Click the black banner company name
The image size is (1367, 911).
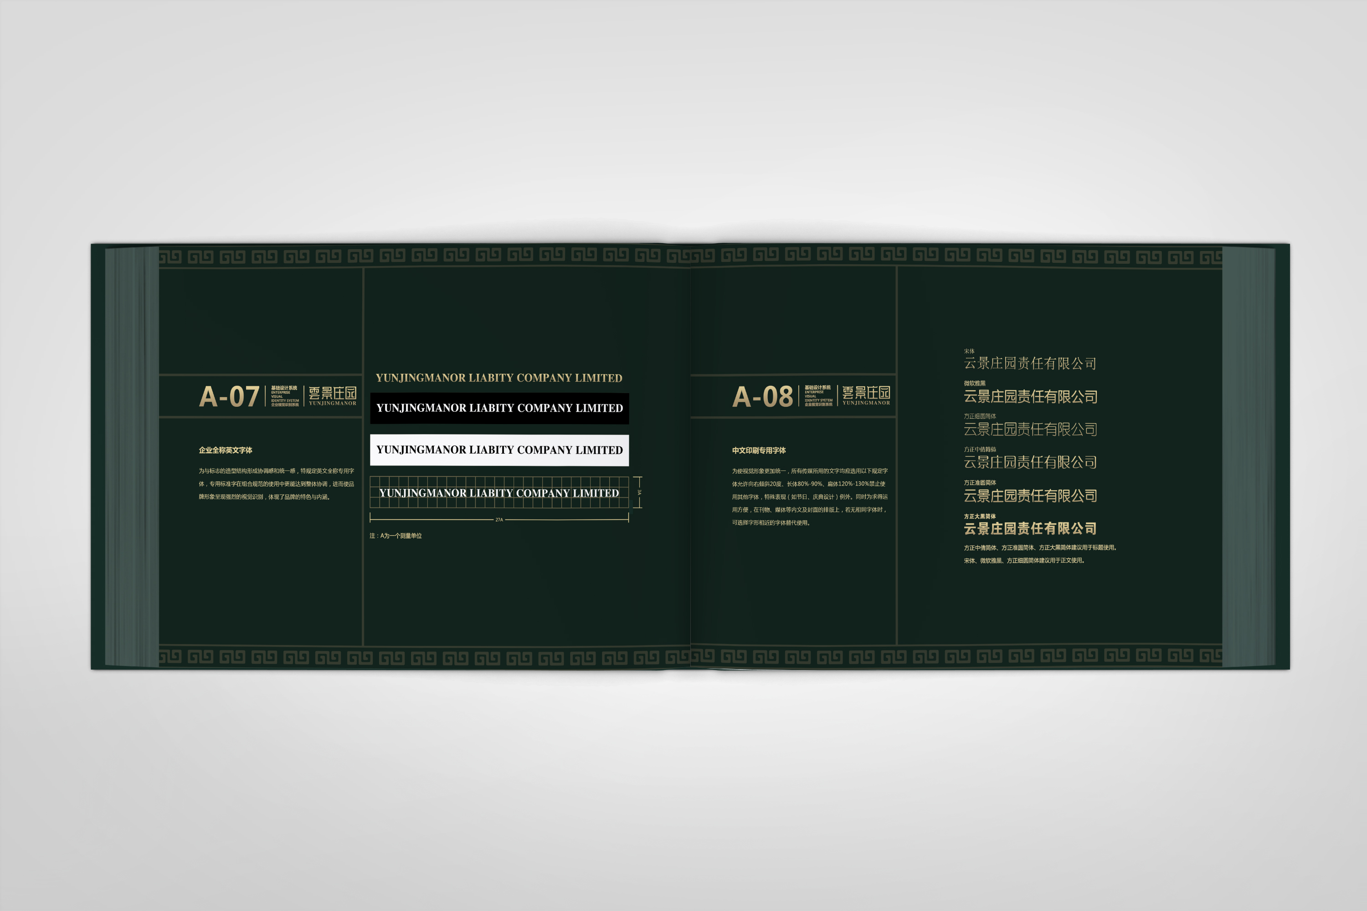coord(499,409)
